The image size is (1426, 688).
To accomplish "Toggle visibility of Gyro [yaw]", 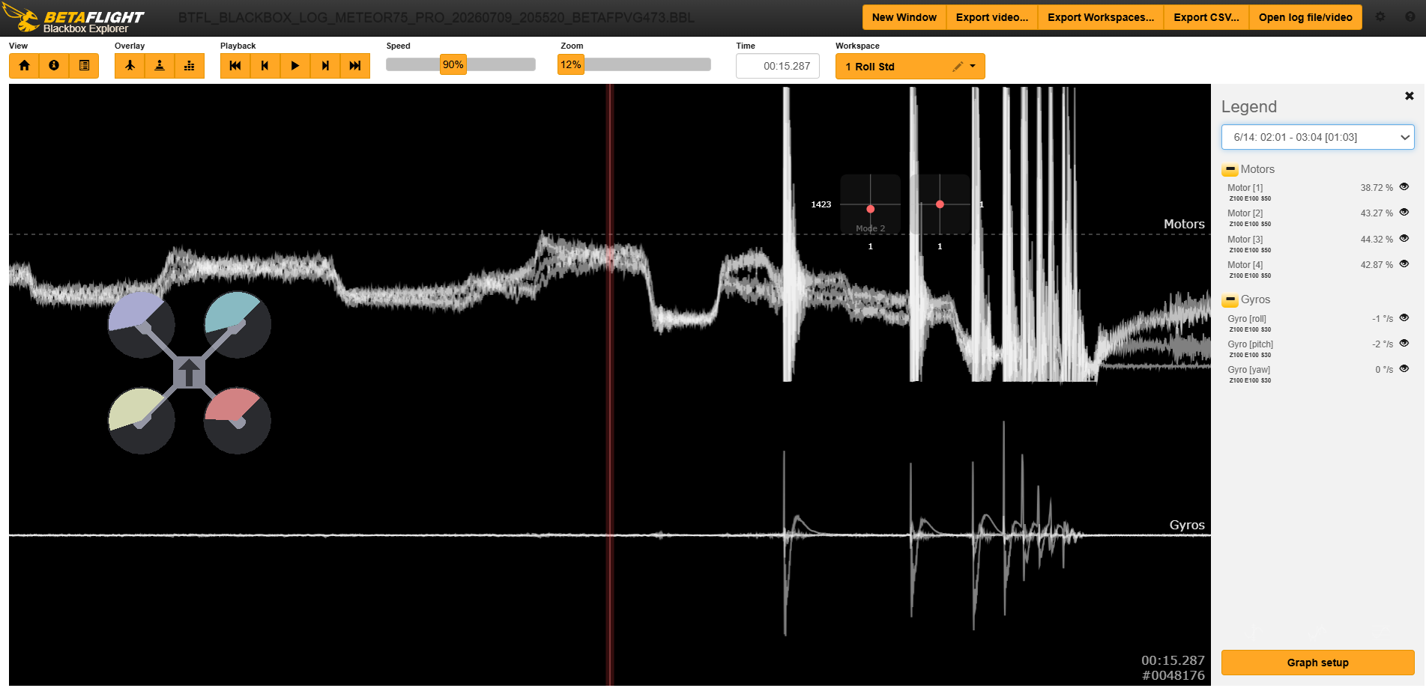I will [x=1404, y=369].
